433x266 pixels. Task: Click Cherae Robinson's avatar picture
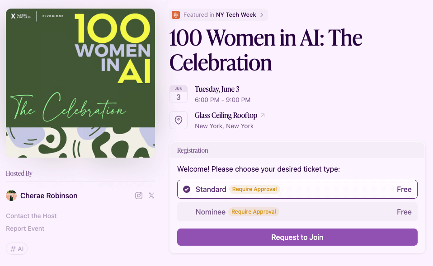pyautogui.click(x=11, y=196)
